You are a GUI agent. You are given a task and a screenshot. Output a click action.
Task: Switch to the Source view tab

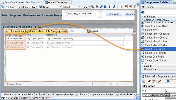click(x=15, y=98)
